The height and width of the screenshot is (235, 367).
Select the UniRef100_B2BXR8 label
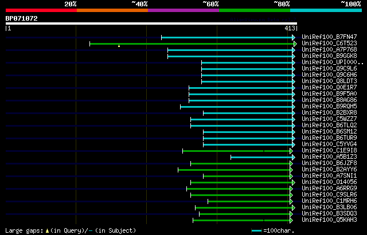pyautogui.click(x=329, y=112)
